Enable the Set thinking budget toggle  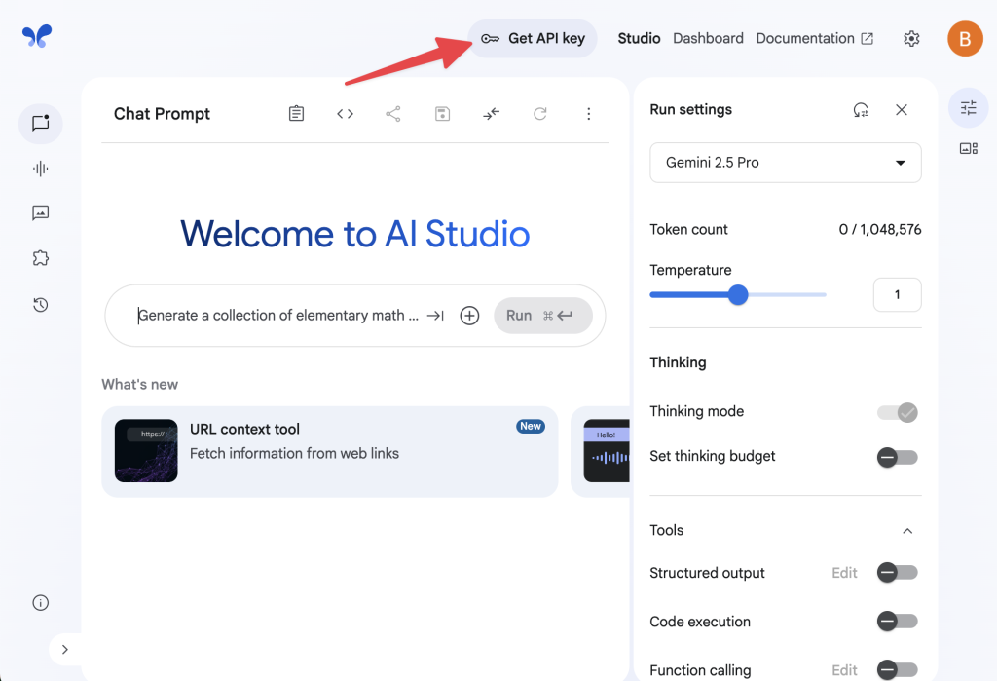coord(897,457)
